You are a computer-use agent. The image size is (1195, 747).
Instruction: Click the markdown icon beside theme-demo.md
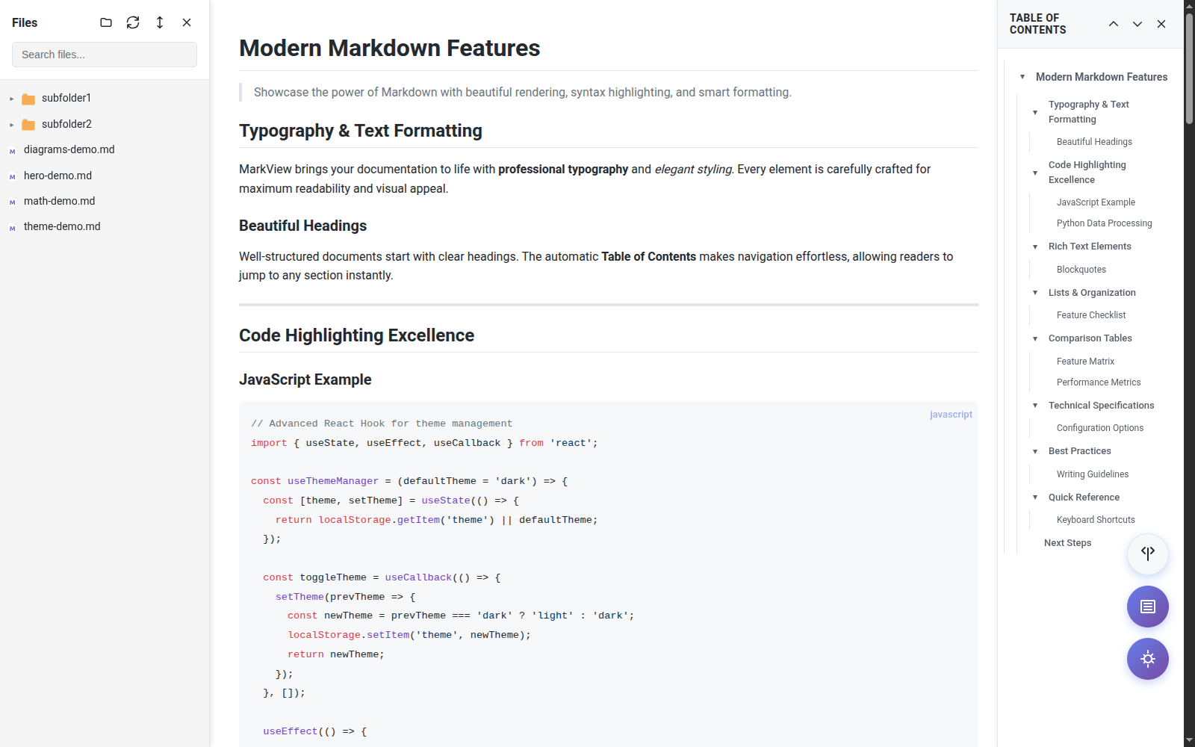[12, 226]
